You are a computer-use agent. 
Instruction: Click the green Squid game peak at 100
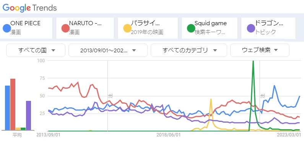tap(253, 61)
